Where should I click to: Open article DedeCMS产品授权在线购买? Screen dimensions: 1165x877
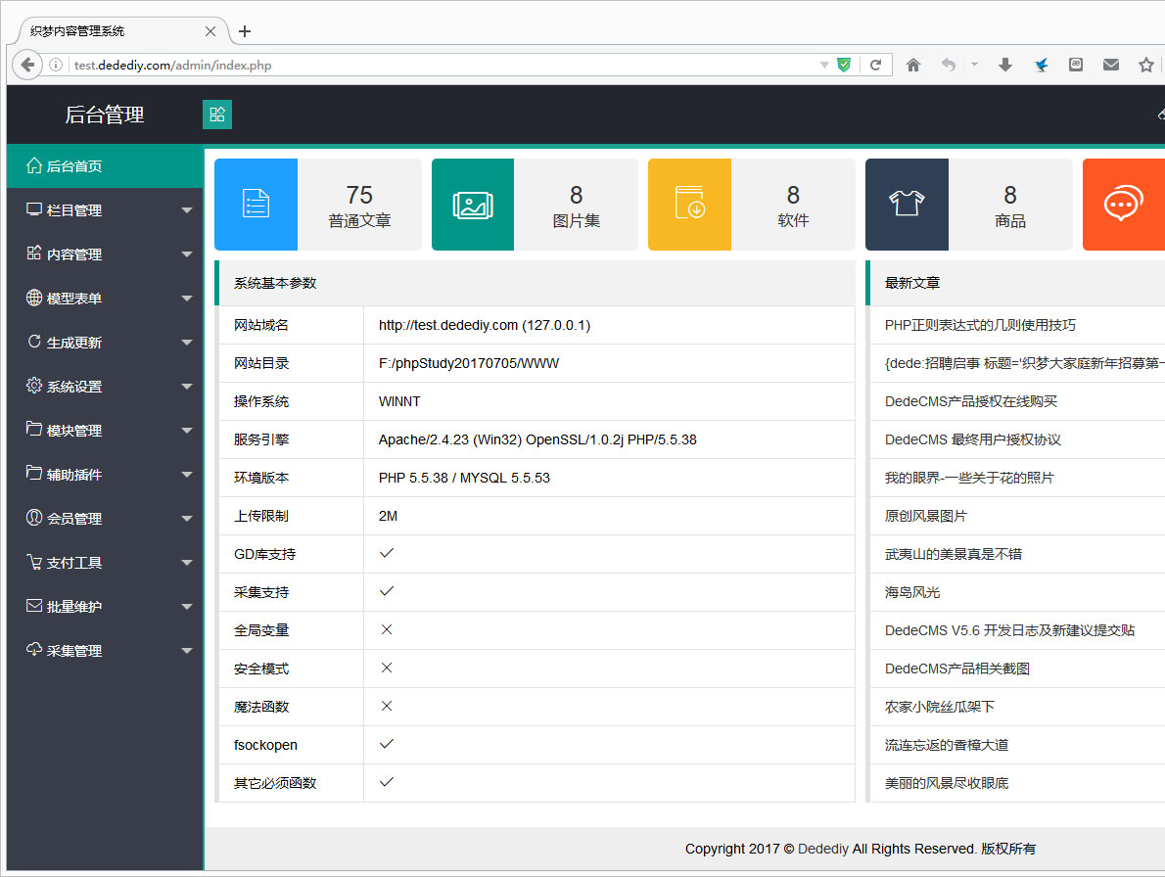click(970, 401)
